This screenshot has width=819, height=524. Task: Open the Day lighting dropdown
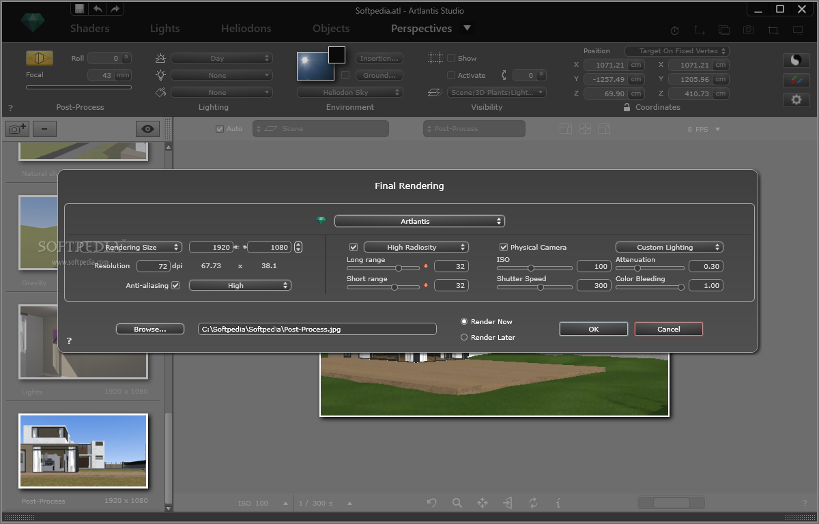[x=222, y=59]
